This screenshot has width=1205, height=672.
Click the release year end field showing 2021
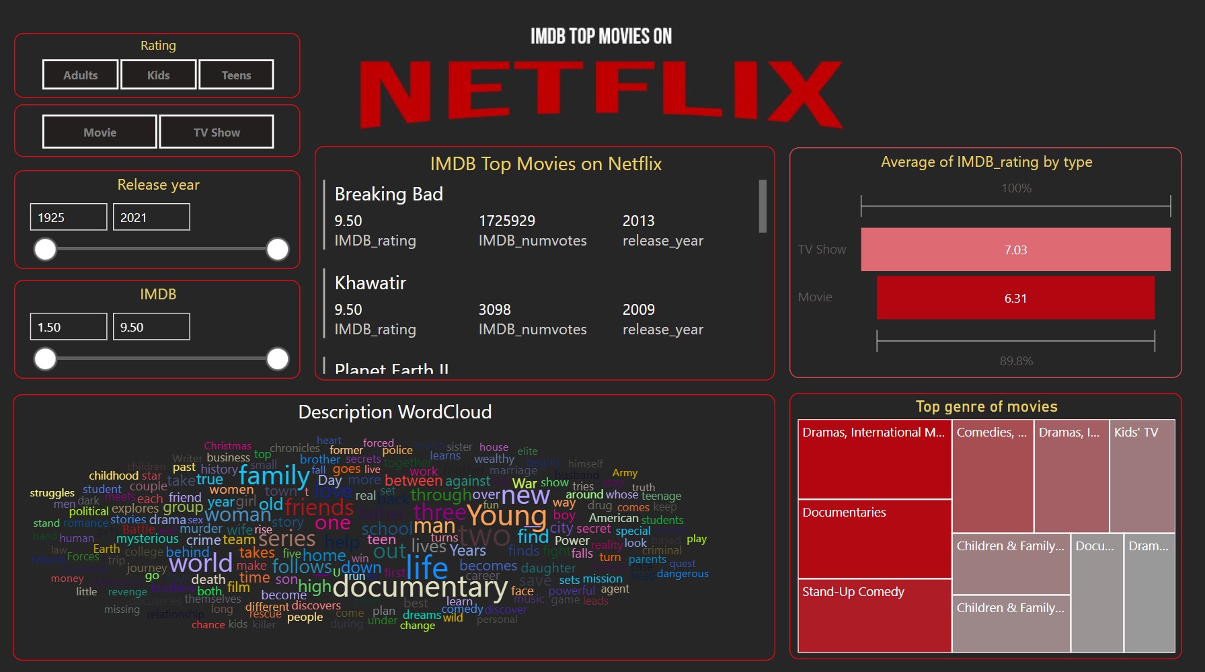click(x=151, y=217)
